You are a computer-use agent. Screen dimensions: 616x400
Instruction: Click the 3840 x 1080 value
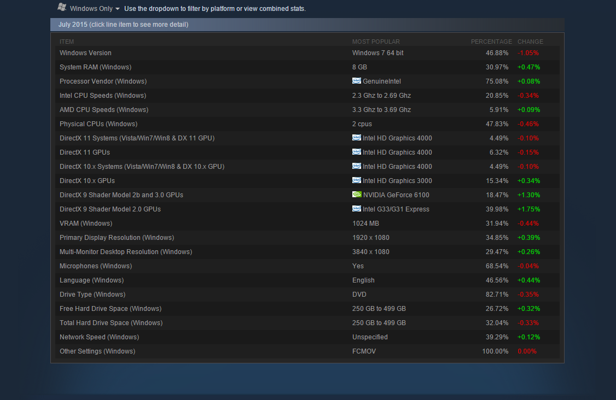point(370,251)
